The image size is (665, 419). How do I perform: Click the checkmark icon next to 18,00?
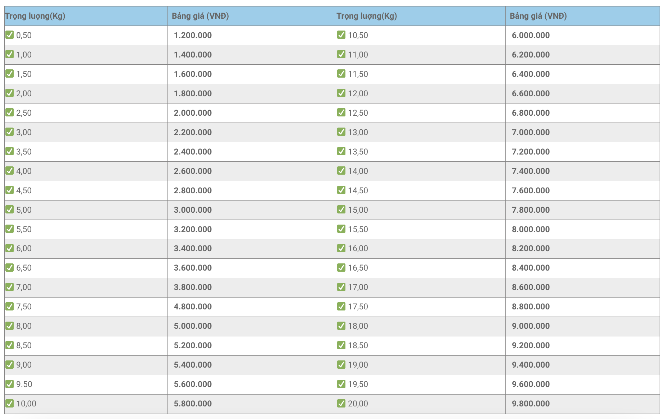pos(341,326)
